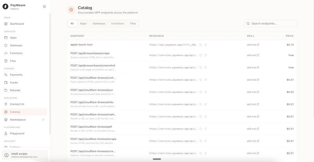The width and height of the screenshot is (314, 162).
Task: Click the ENDPOINT column header
Action: (77, 36)
